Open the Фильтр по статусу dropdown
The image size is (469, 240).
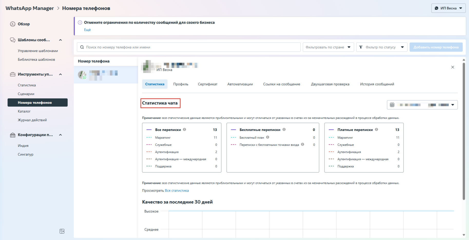point(381,47)
